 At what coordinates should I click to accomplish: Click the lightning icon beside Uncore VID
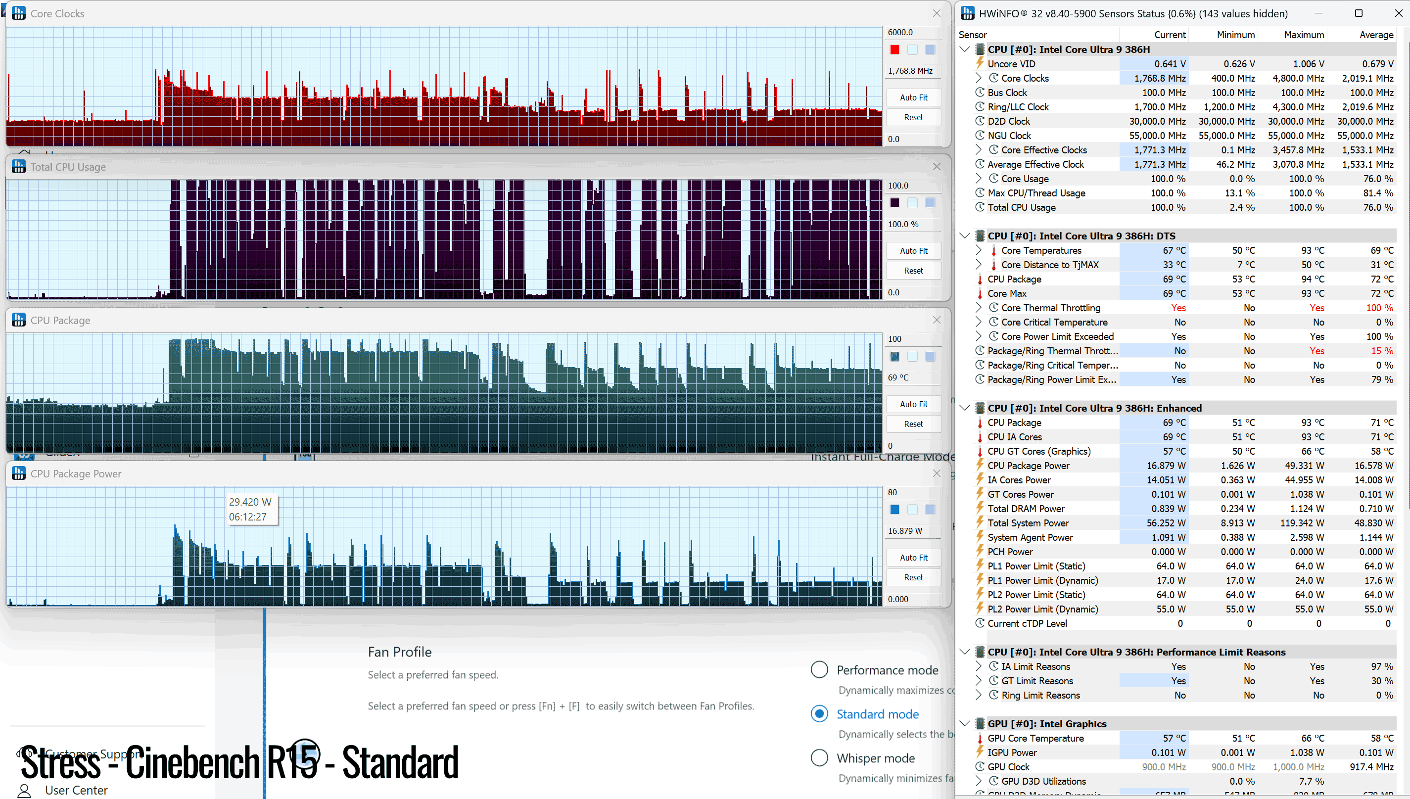[980, 64]
